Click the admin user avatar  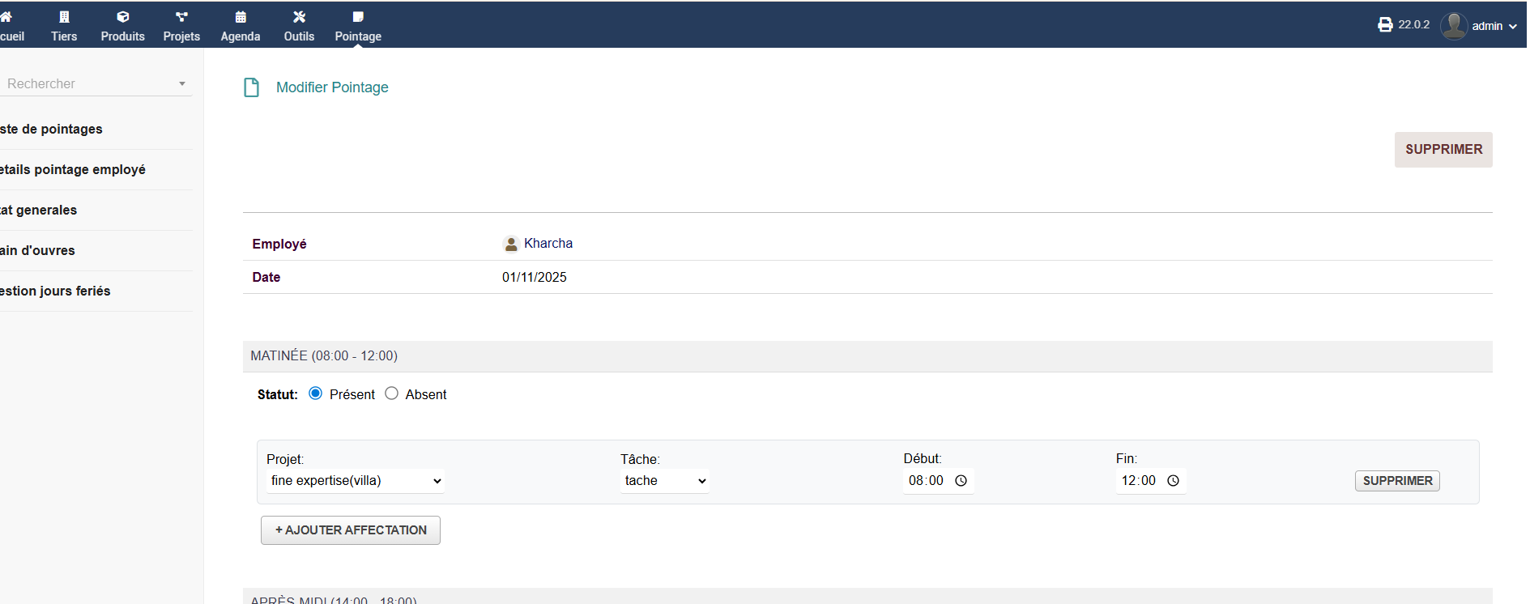(x=1454, y=26)
